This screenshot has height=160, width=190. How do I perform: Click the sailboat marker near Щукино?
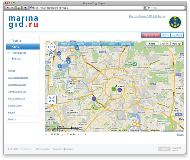[69, 62]
